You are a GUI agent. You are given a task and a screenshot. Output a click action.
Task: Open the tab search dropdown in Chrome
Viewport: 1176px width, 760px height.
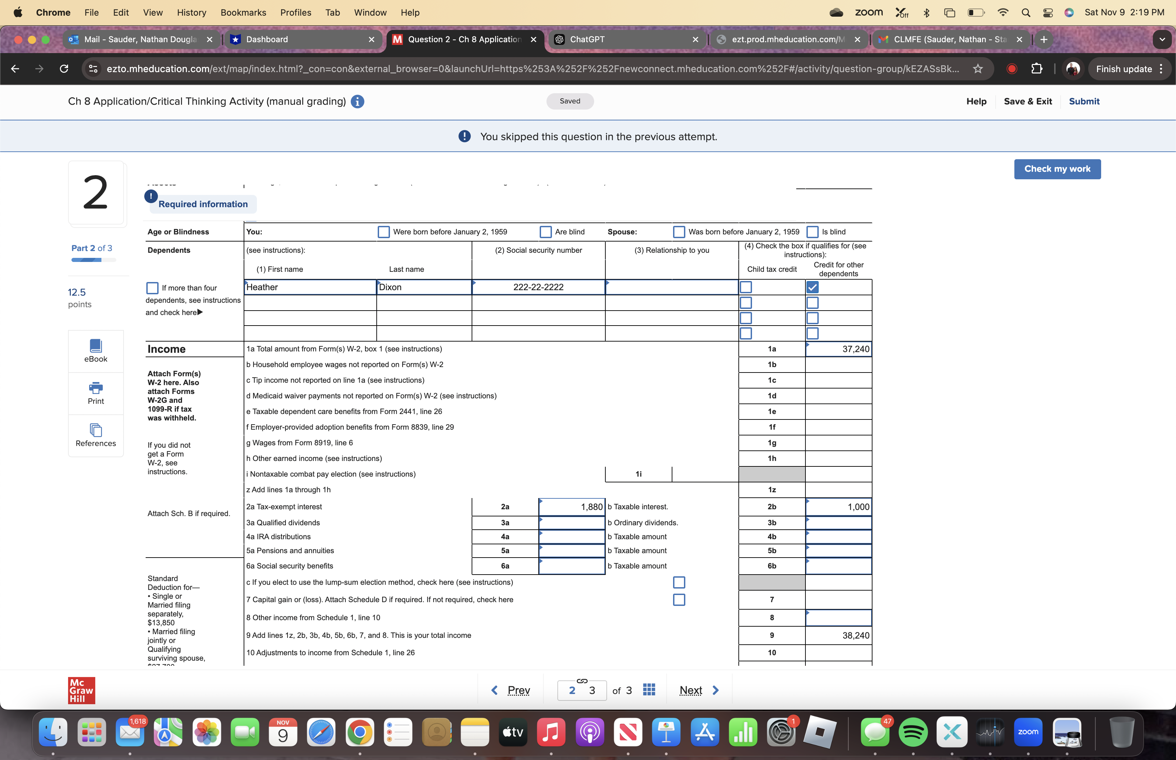pyautogui.click(x=1162, y=39)
